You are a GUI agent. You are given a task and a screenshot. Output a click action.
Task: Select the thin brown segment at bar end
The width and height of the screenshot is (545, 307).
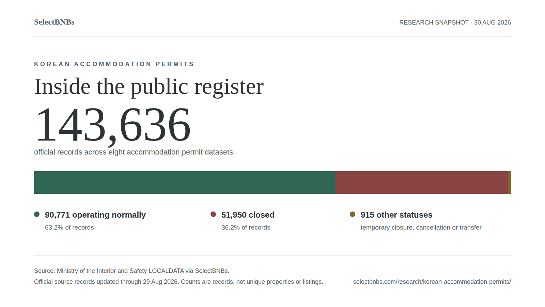point(510,182)
